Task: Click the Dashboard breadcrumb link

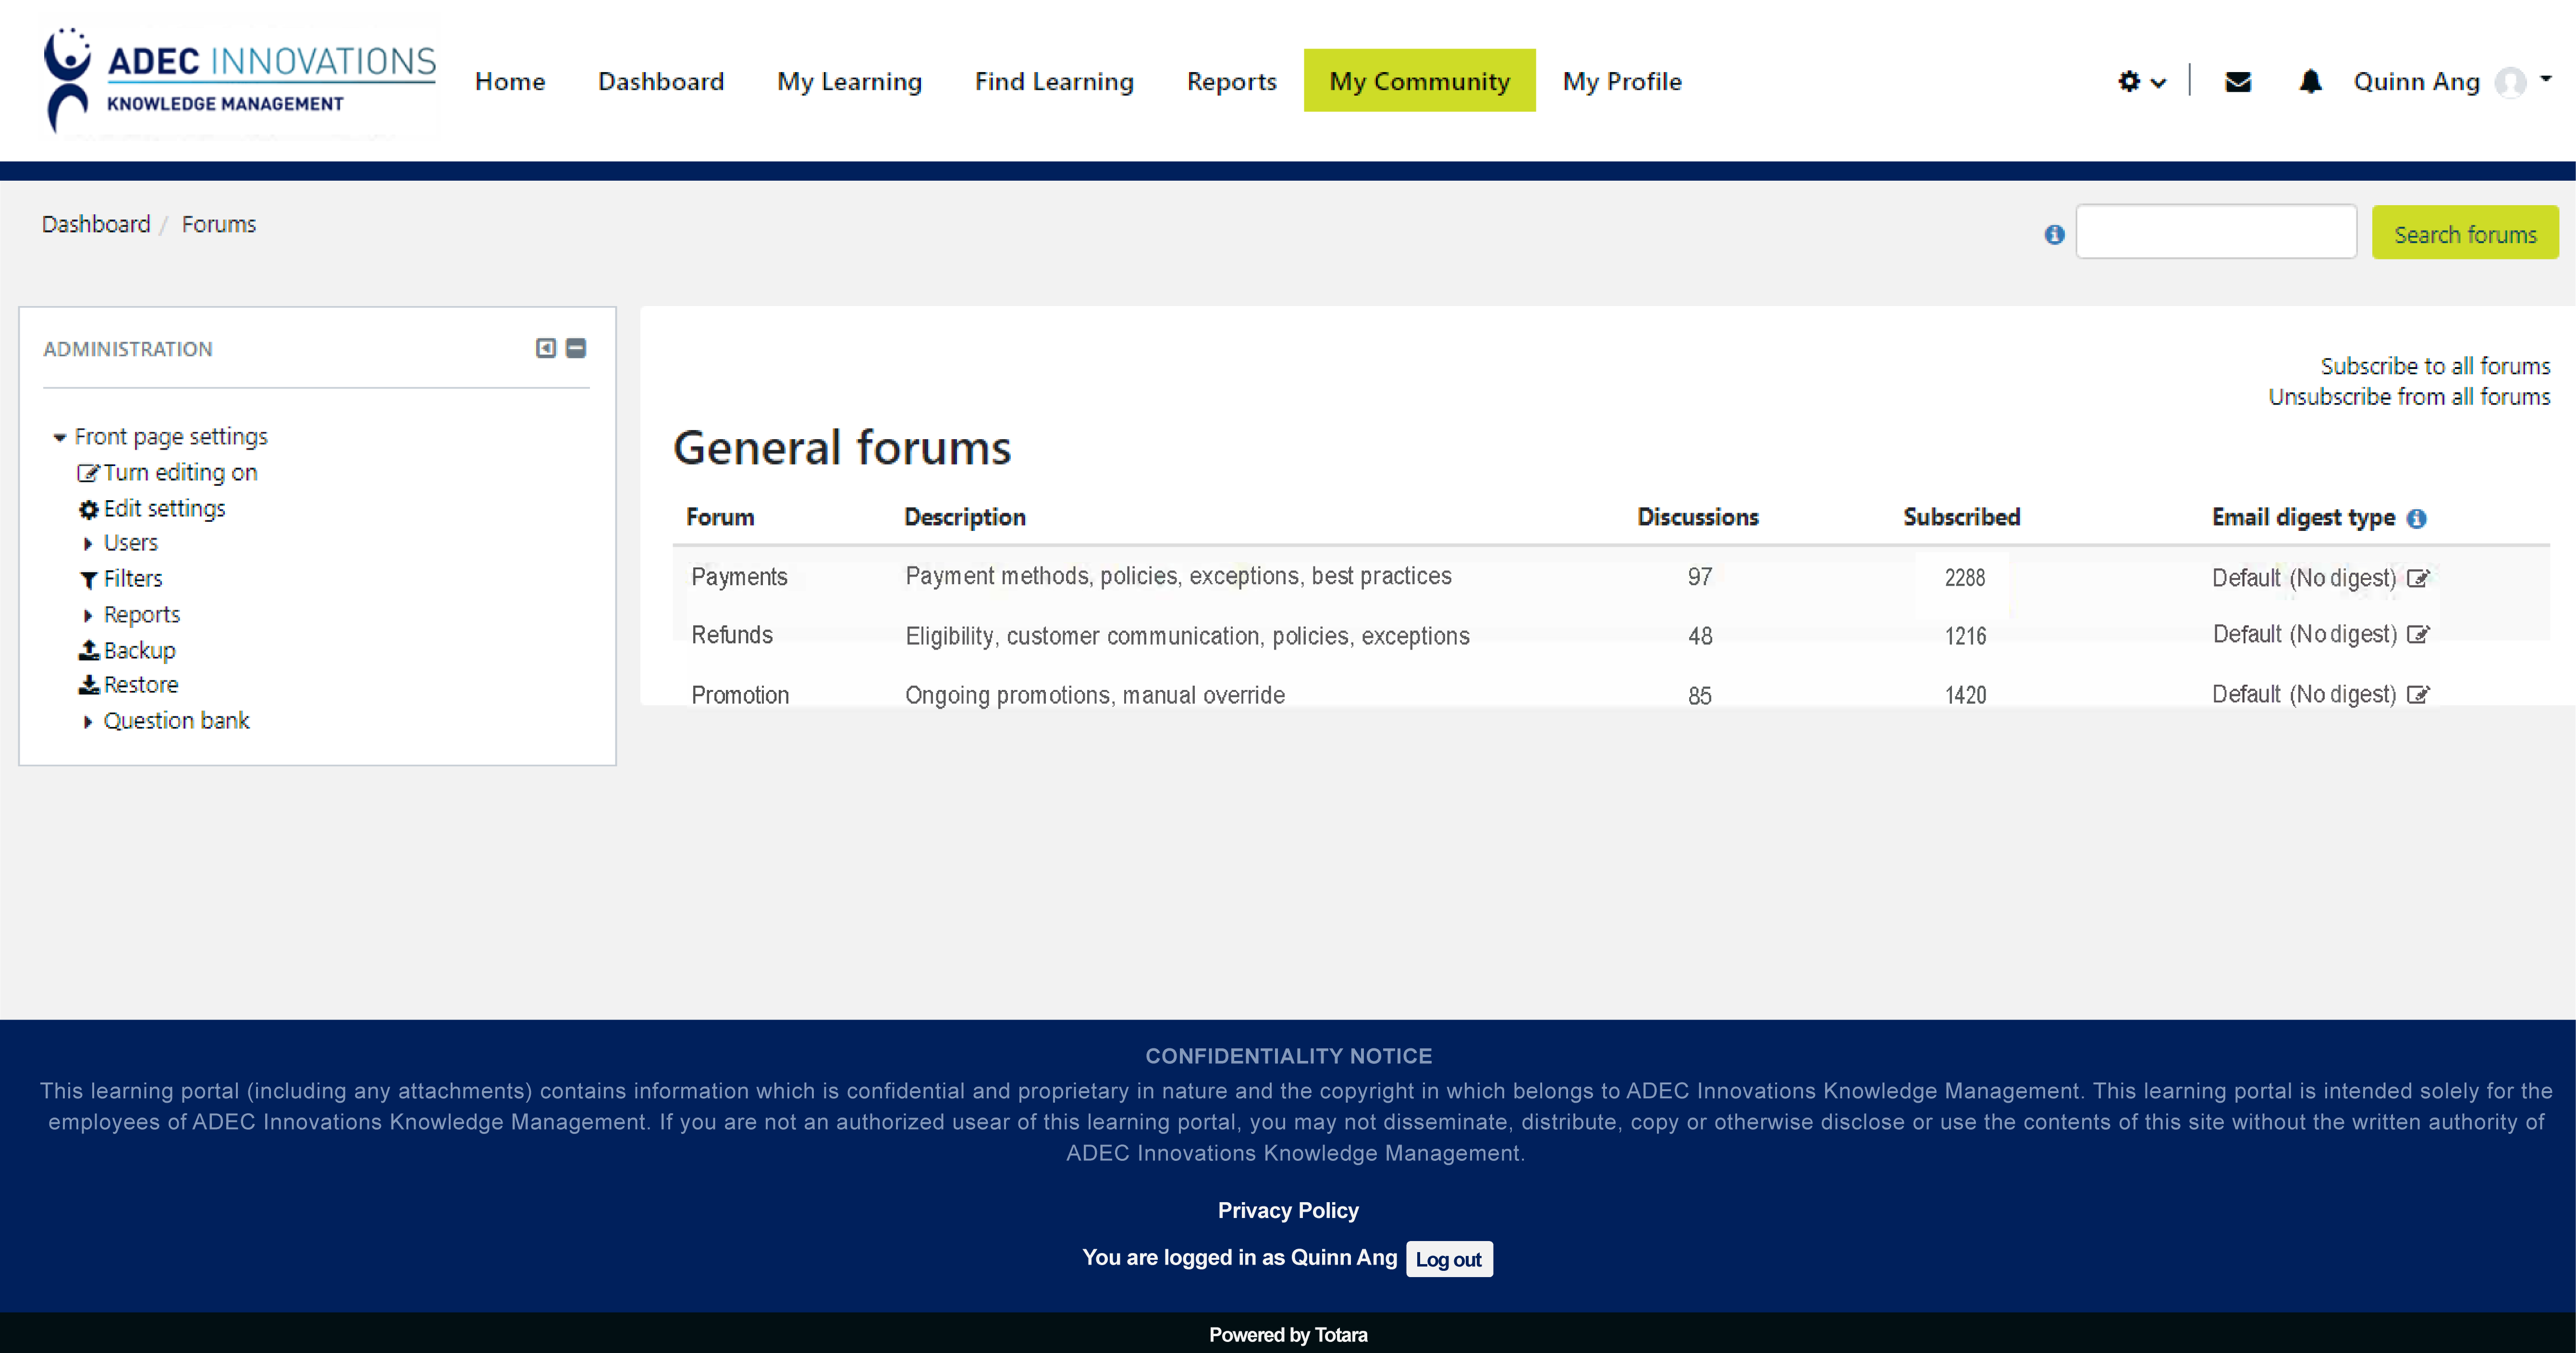Action: coord(95,224)
